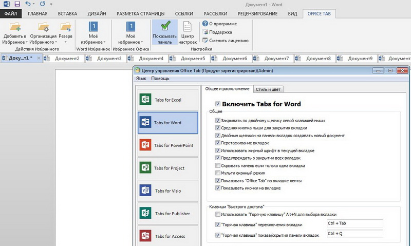The height and width of the screenshot is (246, 411).
Task: Open the РАССЫЛКИ ribbon tab
Action: pos(215,14)
